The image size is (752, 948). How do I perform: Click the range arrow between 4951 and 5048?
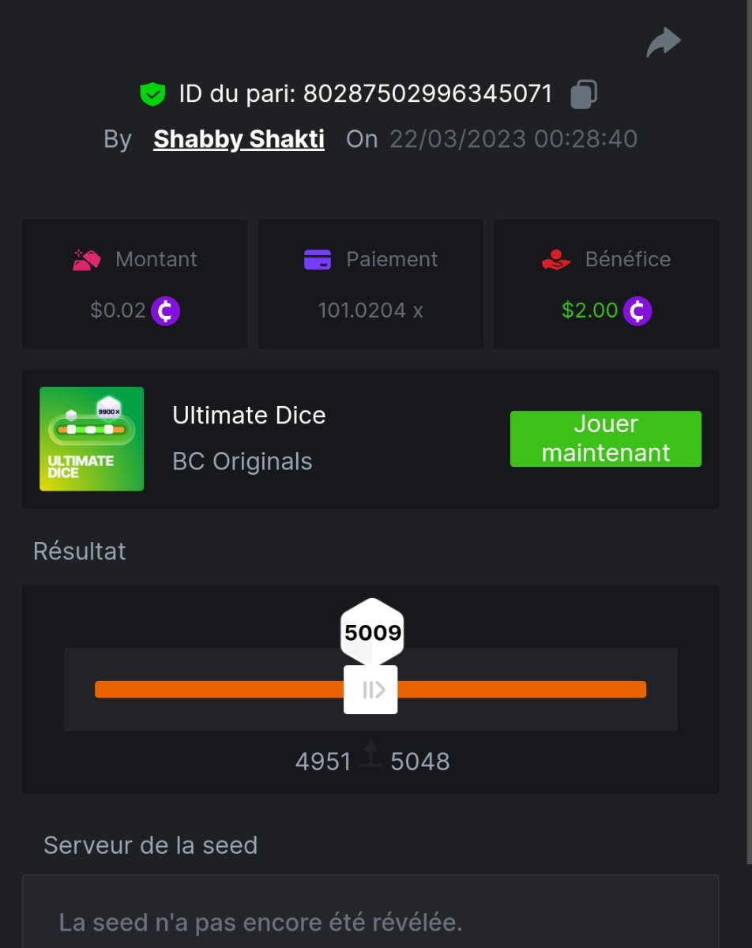click(x=370, y=754)
